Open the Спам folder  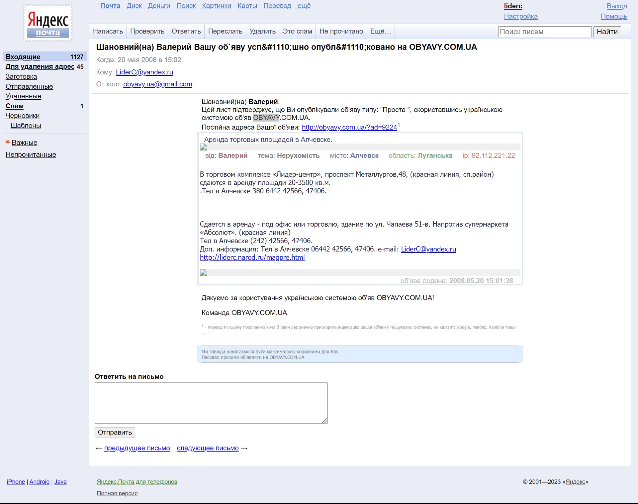[15, 106]
